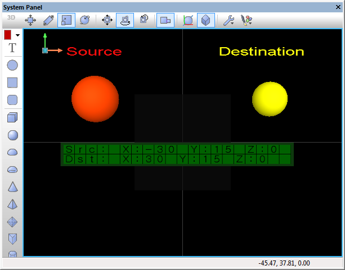Select the yellow destination sphere

click(x=270, y=99)
